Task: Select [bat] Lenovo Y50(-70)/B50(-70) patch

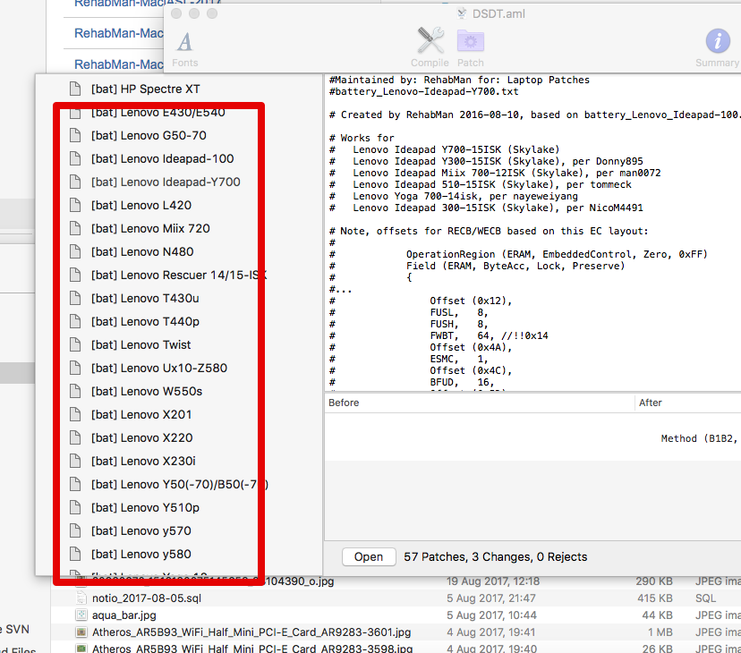Action: (x=180, y=484)
